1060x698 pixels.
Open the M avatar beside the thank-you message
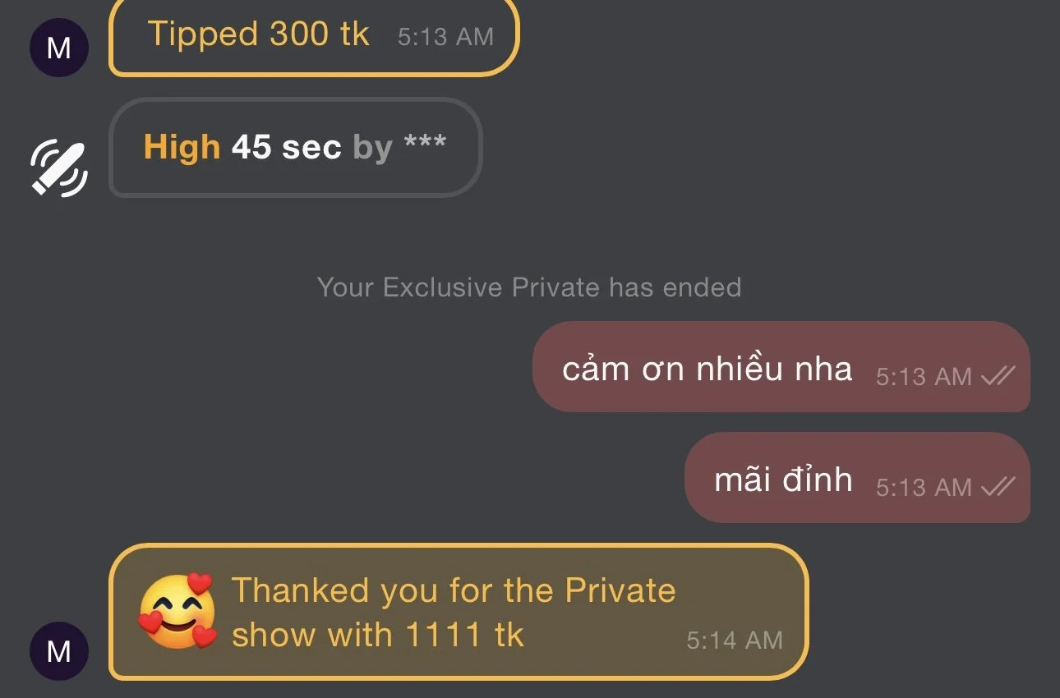58,651
